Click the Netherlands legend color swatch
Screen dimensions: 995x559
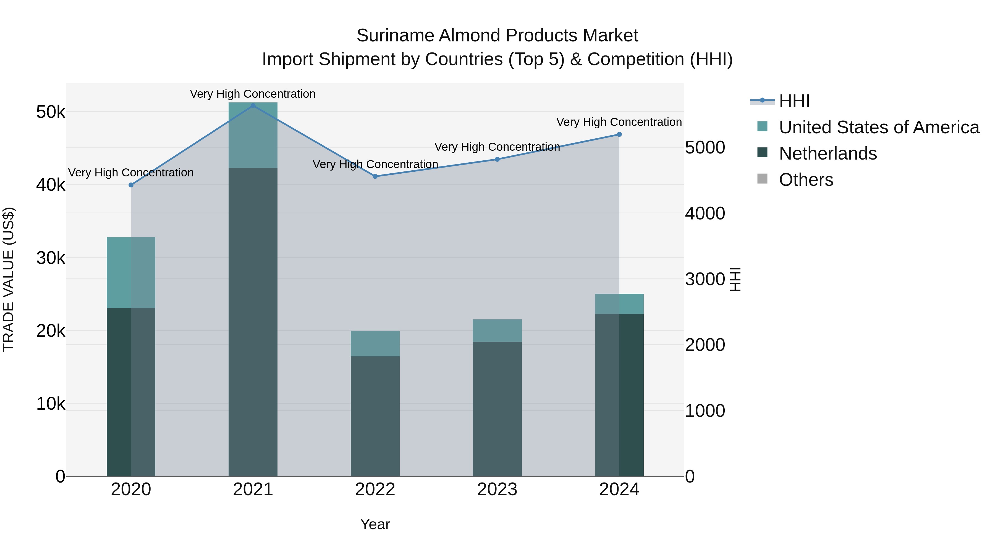(762, 152)
